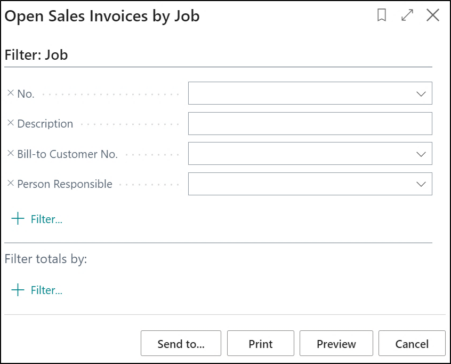Open Bill-to Customer No. dropdown arrow
The image size is (451, 364).
click(421, 154)
